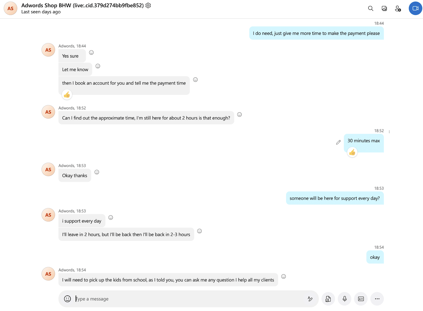Open the contact card share button
Viewport: 423px width, 311px height.
click(361, 299)
